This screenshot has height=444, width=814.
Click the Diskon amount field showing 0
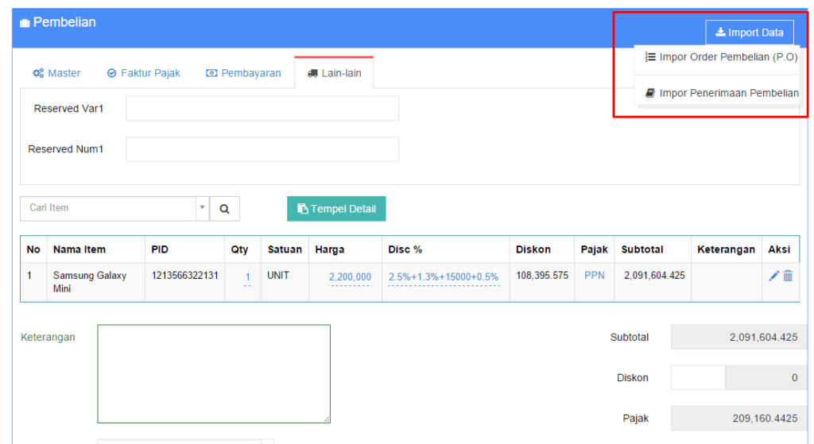pos(766,377)
